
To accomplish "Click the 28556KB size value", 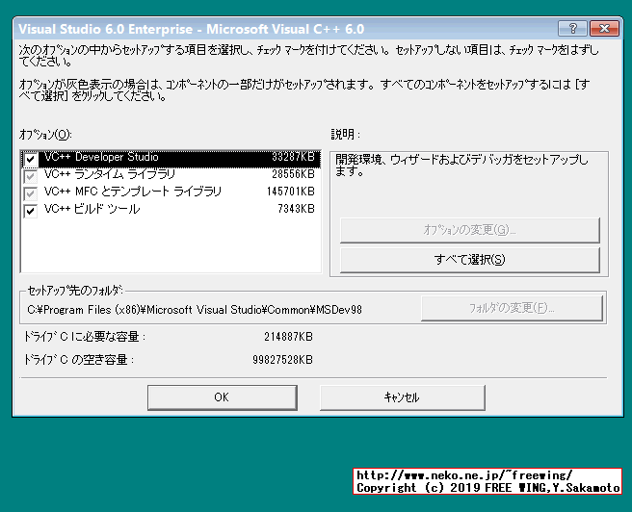I will (293, 174).
